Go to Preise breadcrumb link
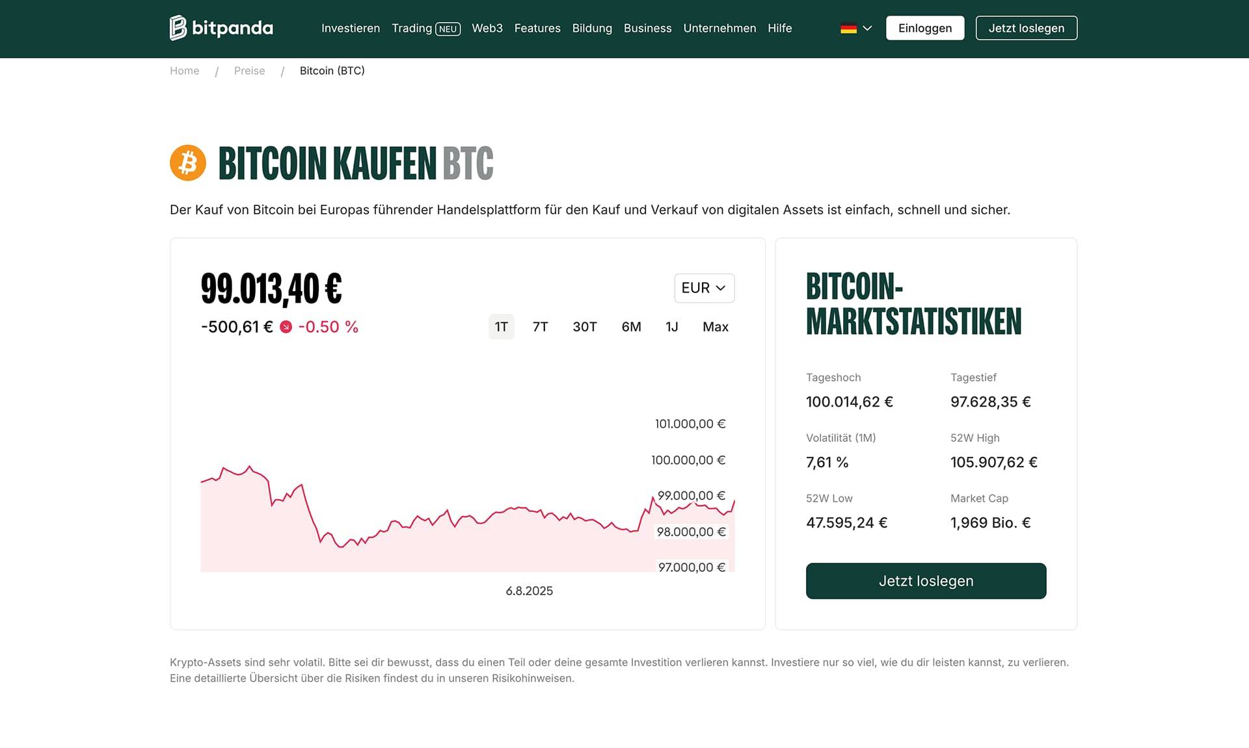The height and width of the screenshot is (748, 1249). [249, 71]
